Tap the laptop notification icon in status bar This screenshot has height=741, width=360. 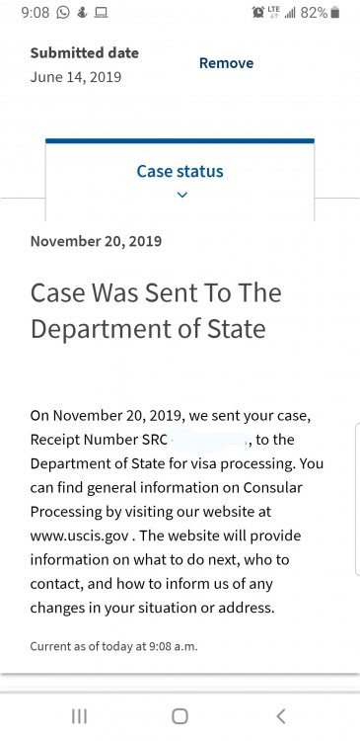click(101, 13)
